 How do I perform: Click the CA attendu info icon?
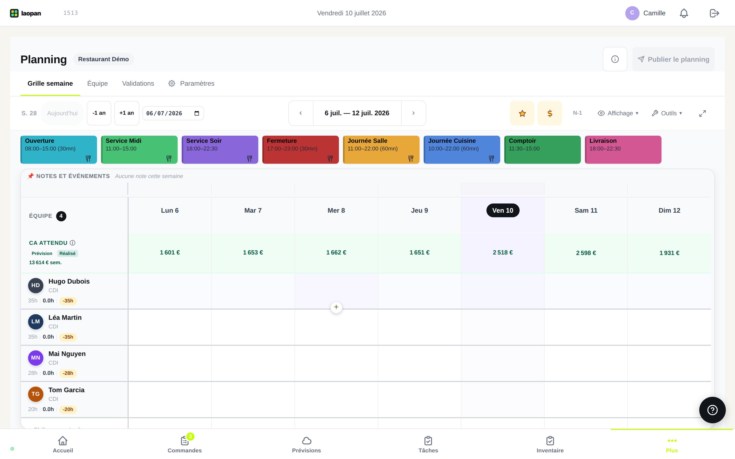tap(72, 243)
